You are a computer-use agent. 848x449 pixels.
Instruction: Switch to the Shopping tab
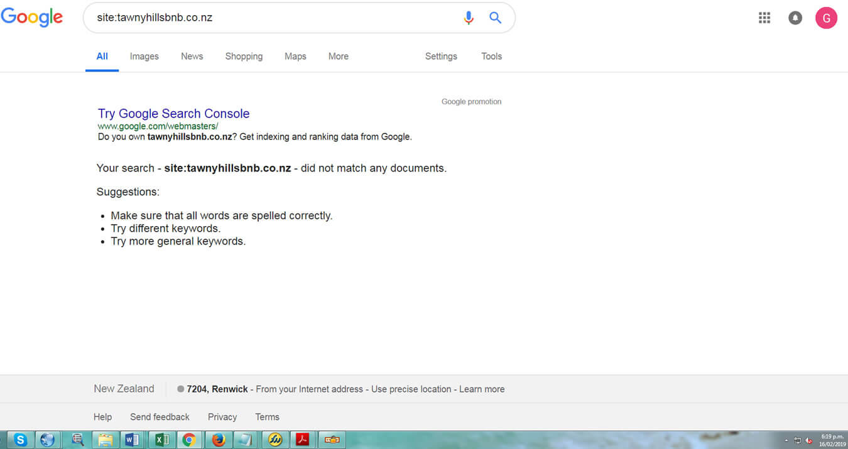(x=244, y=57)
